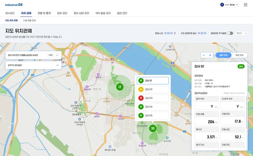
Task: Click the 우장산역 subway station marker
Action: 142,143
